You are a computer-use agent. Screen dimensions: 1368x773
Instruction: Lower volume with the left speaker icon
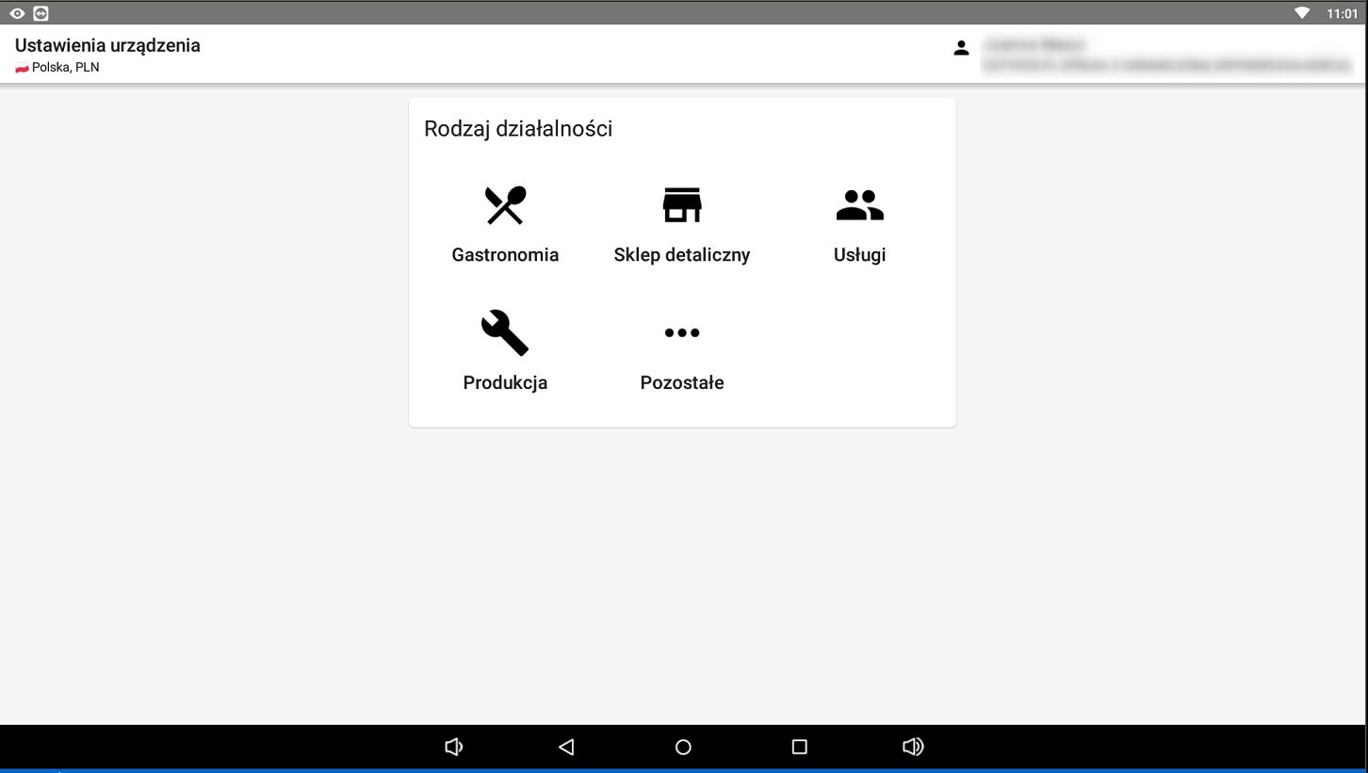[453, 747]
